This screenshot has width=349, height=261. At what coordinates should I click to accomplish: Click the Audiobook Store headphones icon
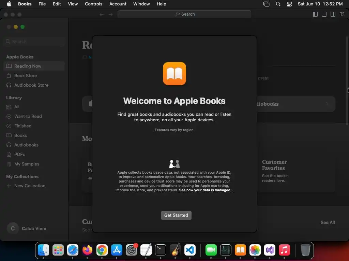9,85
